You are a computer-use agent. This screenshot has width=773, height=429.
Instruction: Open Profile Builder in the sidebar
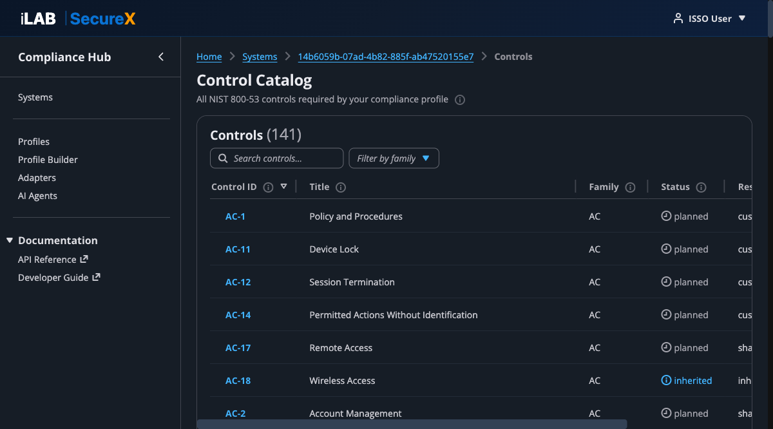click(48, 160)
